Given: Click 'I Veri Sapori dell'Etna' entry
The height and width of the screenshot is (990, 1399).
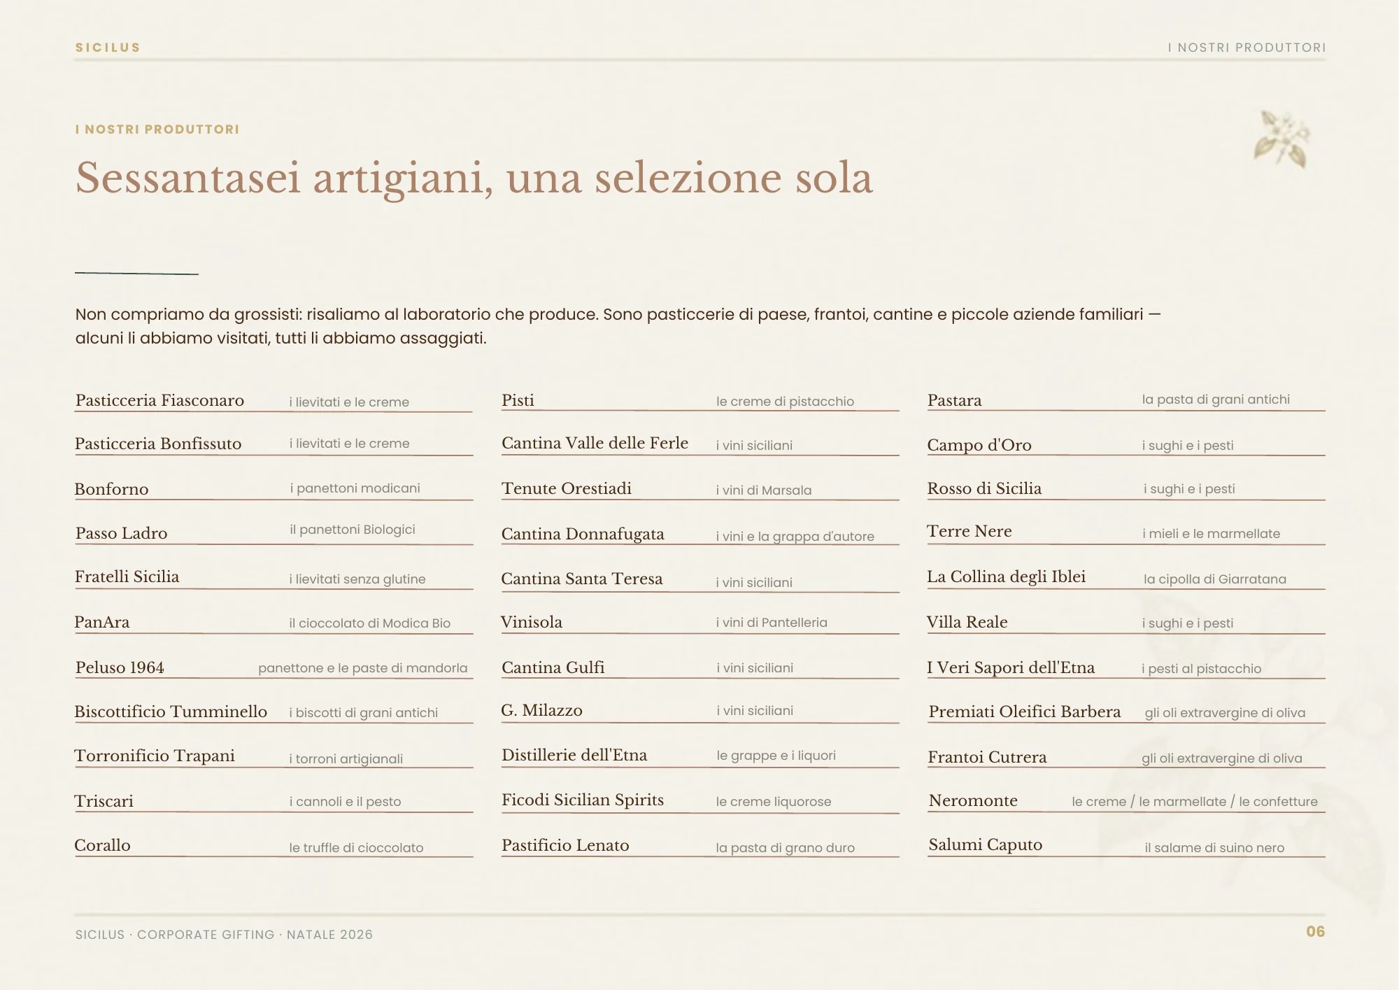Looking at the screenshot, I should (1011, 667).
